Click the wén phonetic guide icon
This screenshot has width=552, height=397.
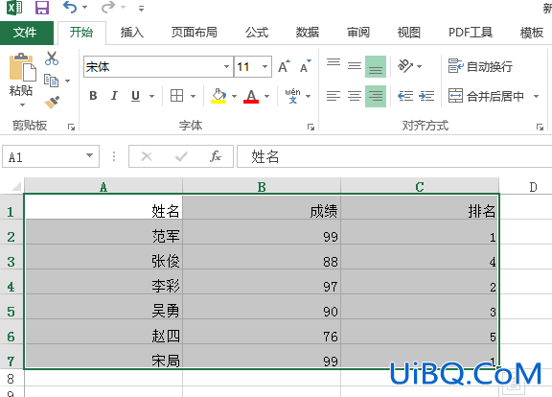tap(292, 96)
